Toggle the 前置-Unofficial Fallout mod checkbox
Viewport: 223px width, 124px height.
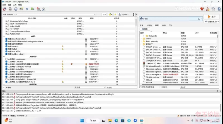(6, 39)
